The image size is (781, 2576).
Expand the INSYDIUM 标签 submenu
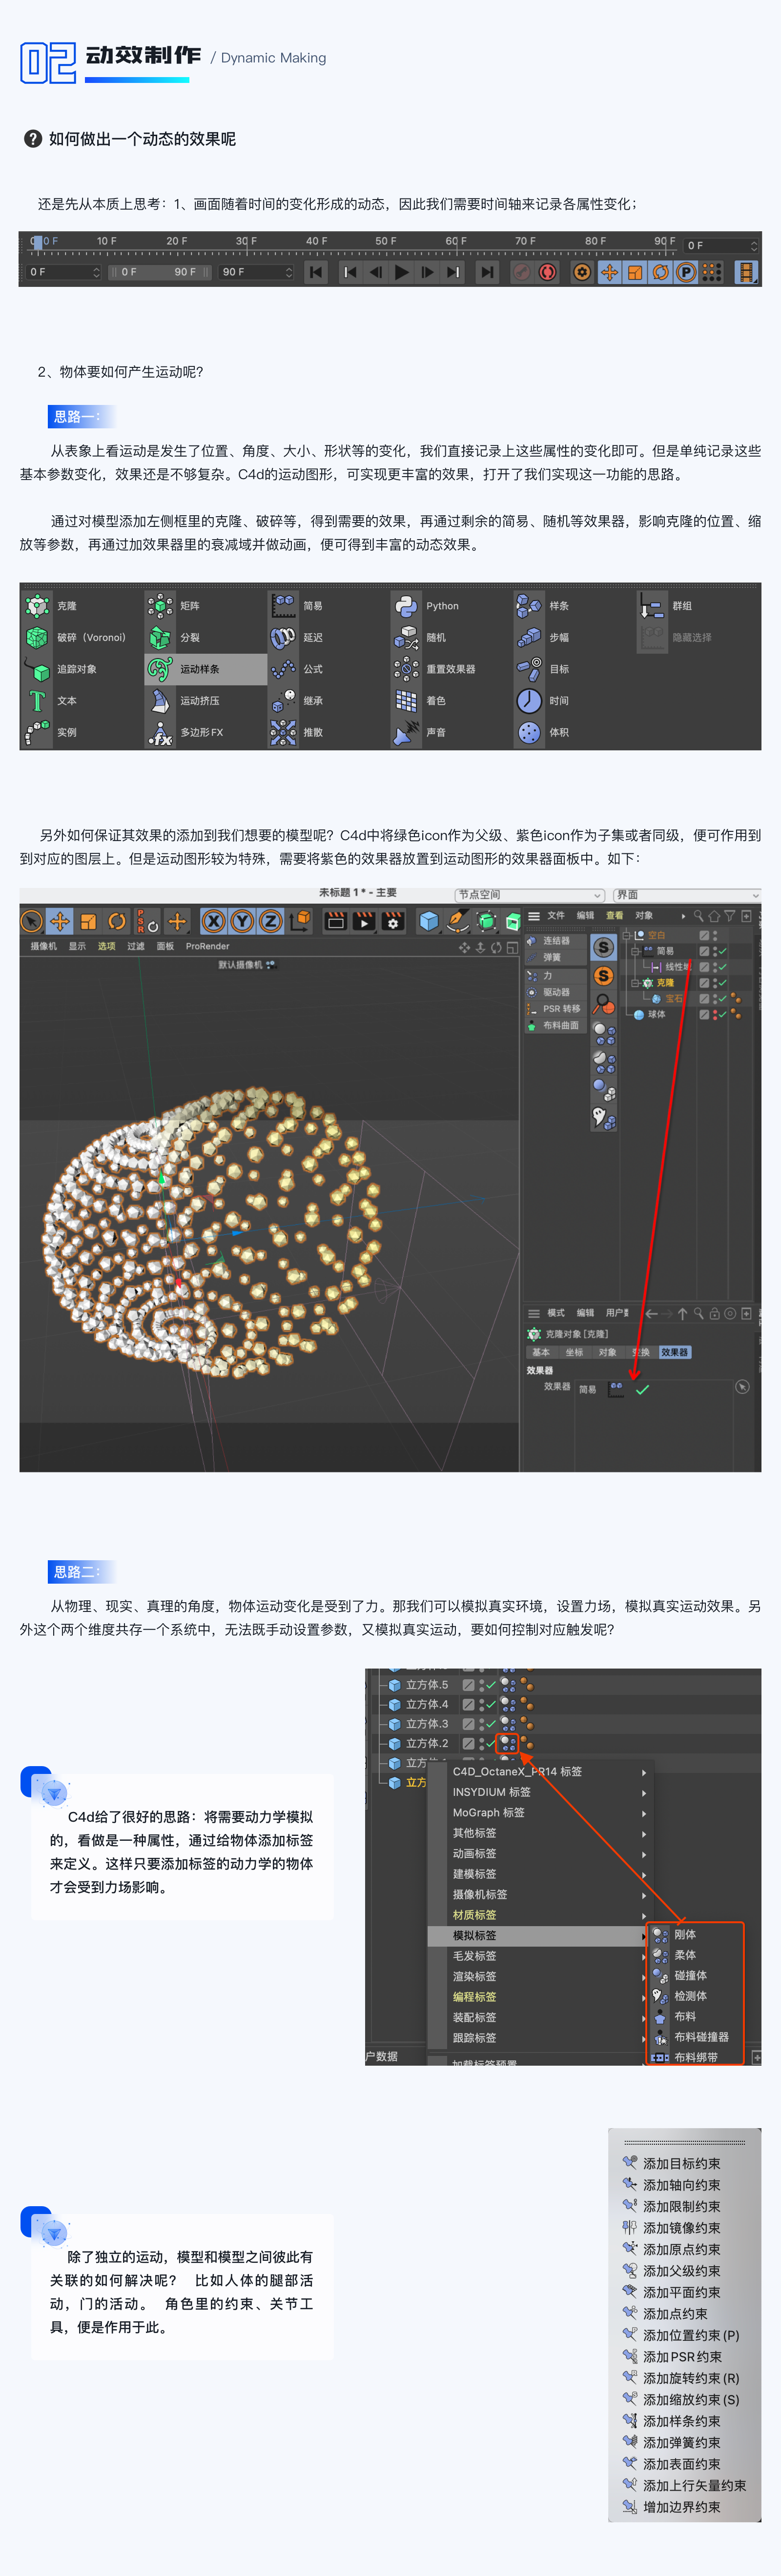[x=540, y=1792]
